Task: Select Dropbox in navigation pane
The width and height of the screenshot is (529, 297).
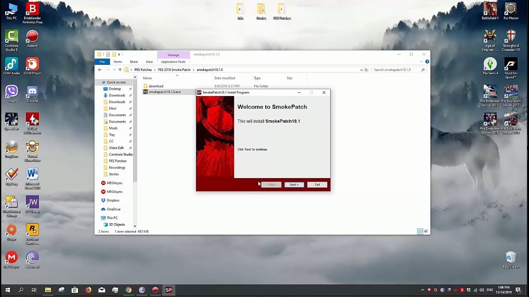Action: [x=113, y=200]
